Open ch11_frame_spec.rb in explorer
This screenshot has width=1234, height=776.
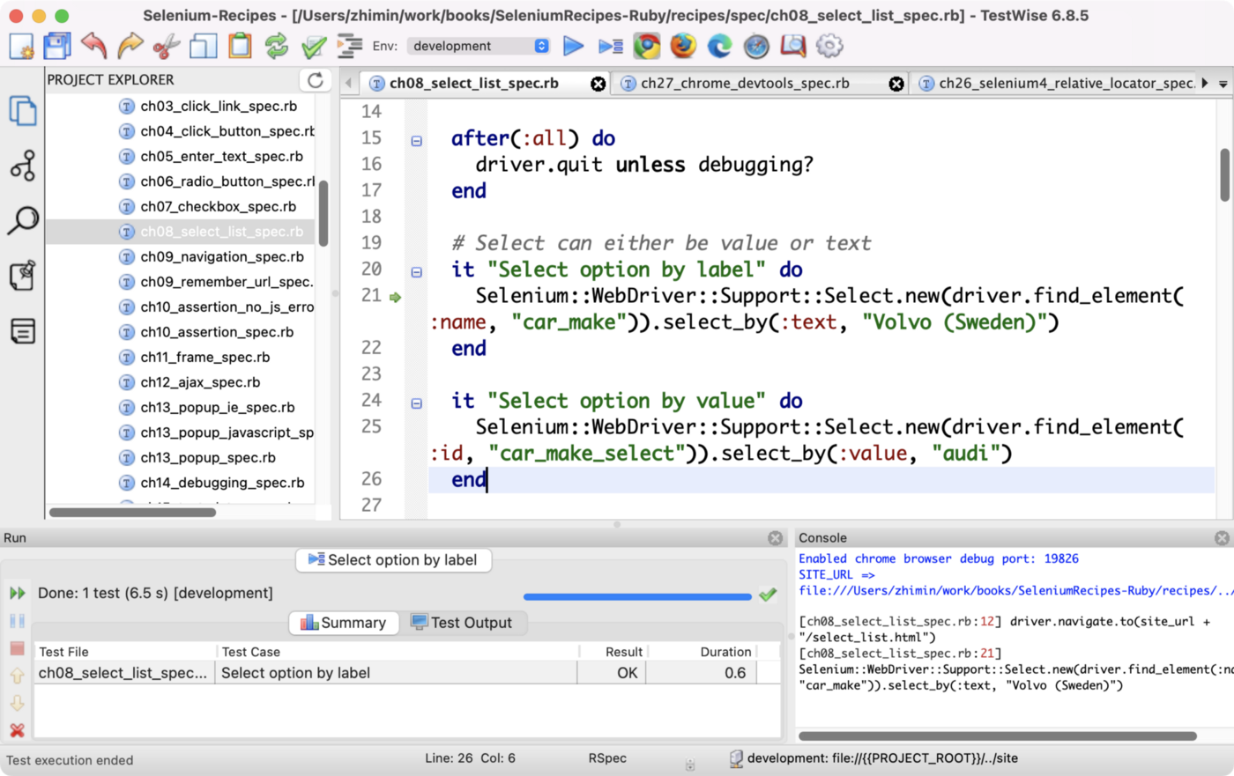pos(204,357)
